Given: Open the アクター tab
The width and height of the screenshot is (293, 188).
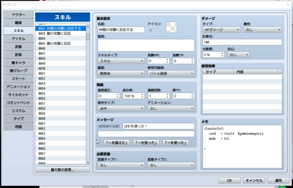Looking at the screenshot, I should tap(18, 15).
